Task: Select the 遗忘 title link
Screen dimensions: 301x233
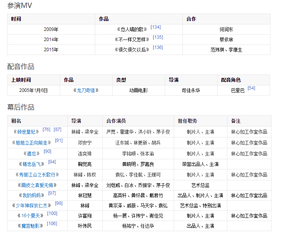Action: 31,154
